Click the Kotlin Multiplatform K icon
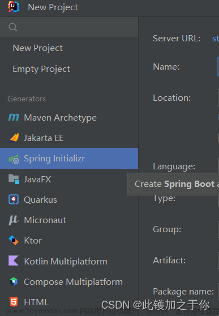The image size is (219, 316). tap(14, 261)
